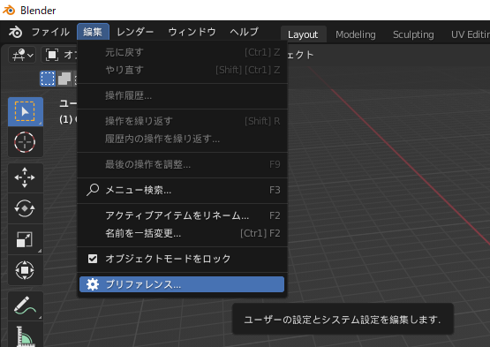Click the Blender logo menu icon
The height and width of the screenshot is (347, 490).
[15, 32]
